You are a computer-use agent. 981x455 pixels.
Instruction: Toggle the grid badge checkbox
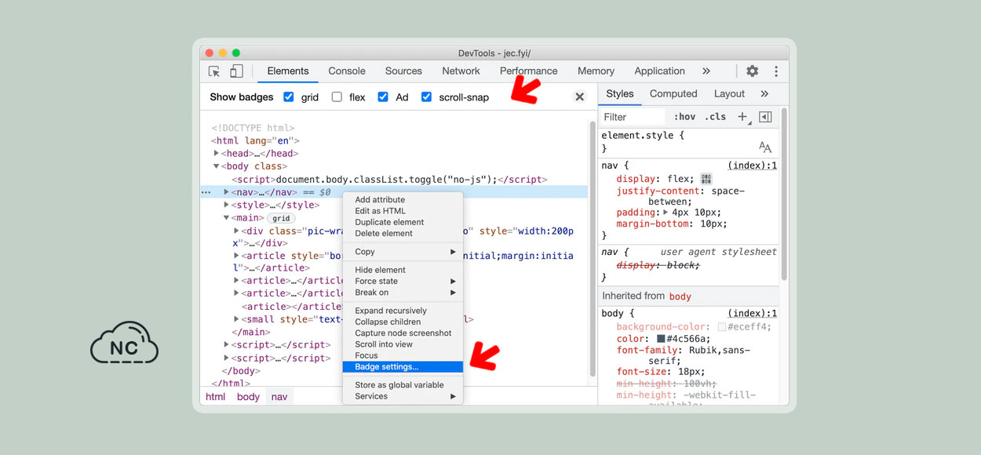[x=289, y=97]
